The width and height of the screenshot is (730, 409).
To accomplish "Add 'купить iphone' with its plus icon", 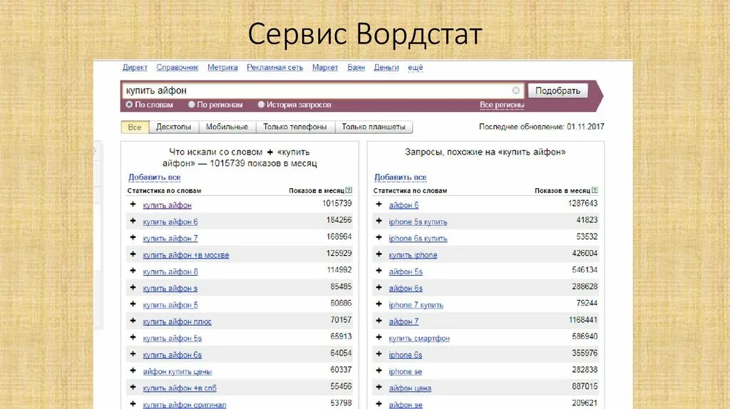I will [x=379, y=254].
